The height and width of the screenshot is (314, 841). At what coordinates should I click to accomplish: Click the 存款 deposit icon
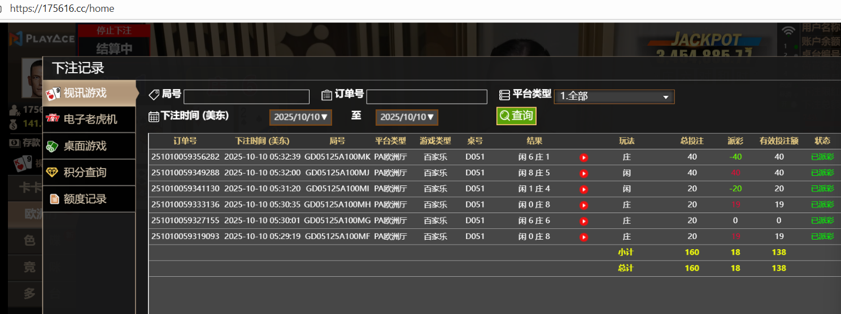(15, 143)
